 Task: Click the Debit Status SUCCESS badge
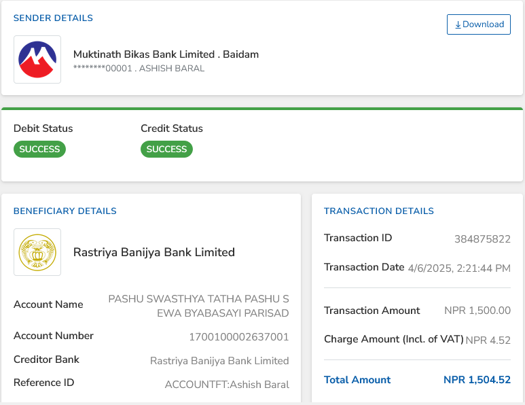coord(39,149)
